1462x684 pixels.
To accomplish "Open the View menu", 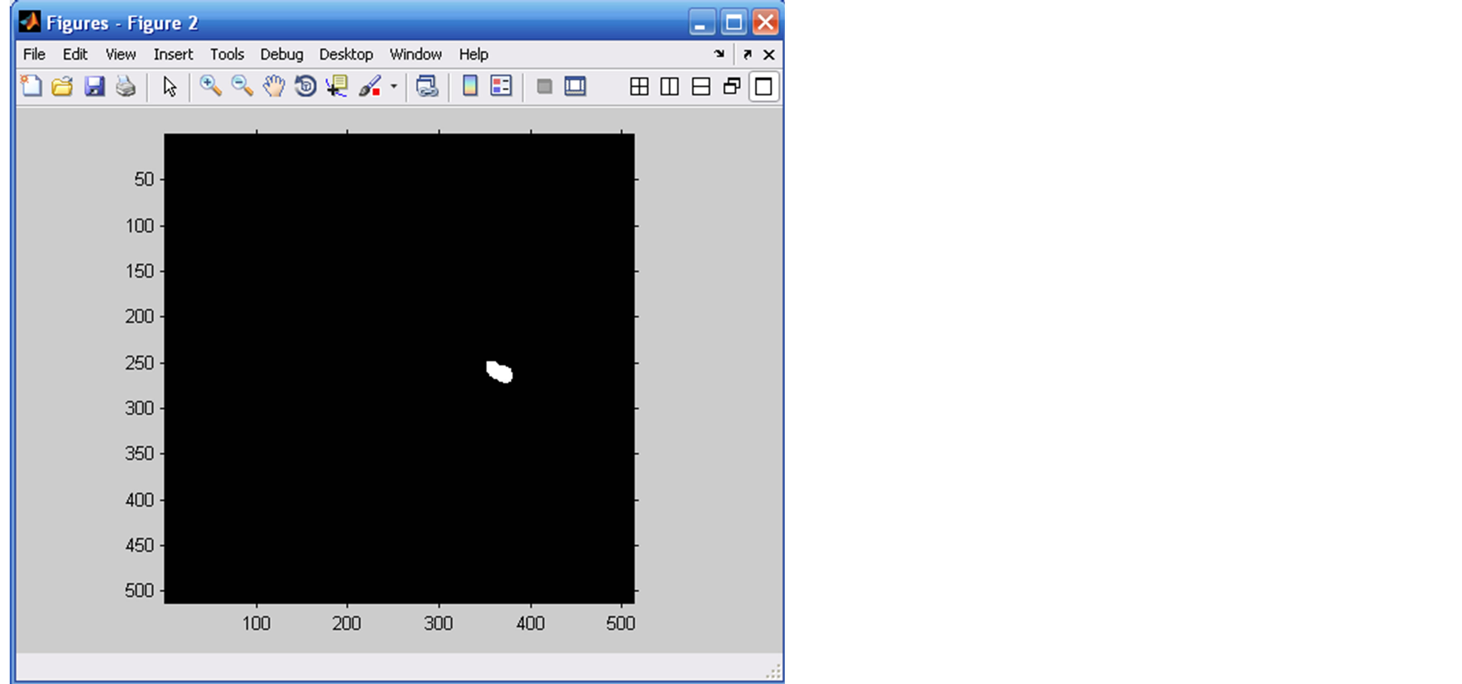I will coord(120,55).
